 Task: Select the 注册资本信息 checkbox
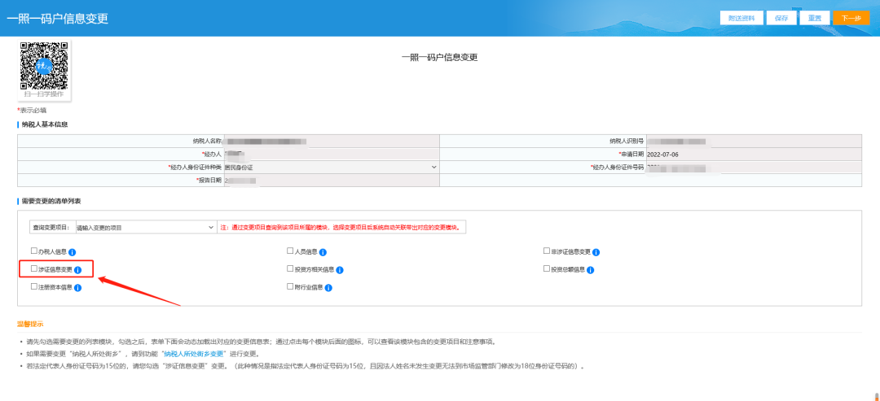(34, 286)
